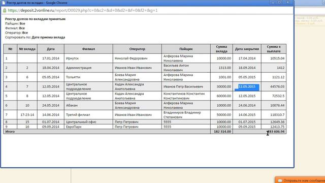Click the payout amount 10515.04
The height and width of the screenshot is (183, 325).
[x=277, y=58]
